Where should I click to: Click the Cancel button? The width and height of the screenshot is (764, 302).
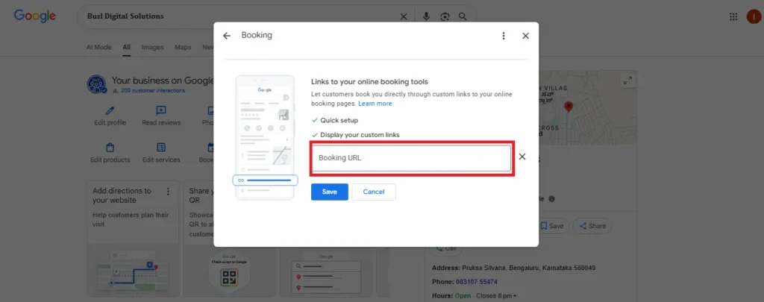coord(373,192)
